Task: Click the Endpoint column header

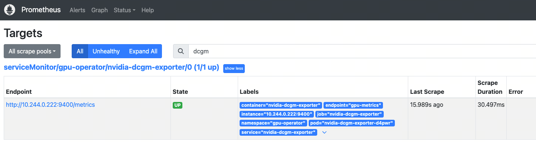Action: [x=19, y=92]
